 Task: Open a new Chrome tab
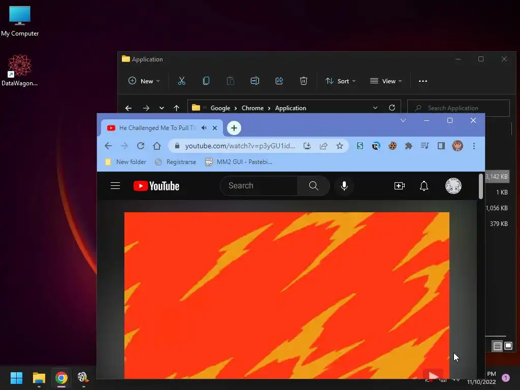[234, 128]
